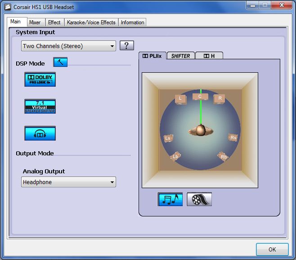Select the SHIFTER sub-tab
The height and width of the screenshot is (260, 296).
(181, 56)
